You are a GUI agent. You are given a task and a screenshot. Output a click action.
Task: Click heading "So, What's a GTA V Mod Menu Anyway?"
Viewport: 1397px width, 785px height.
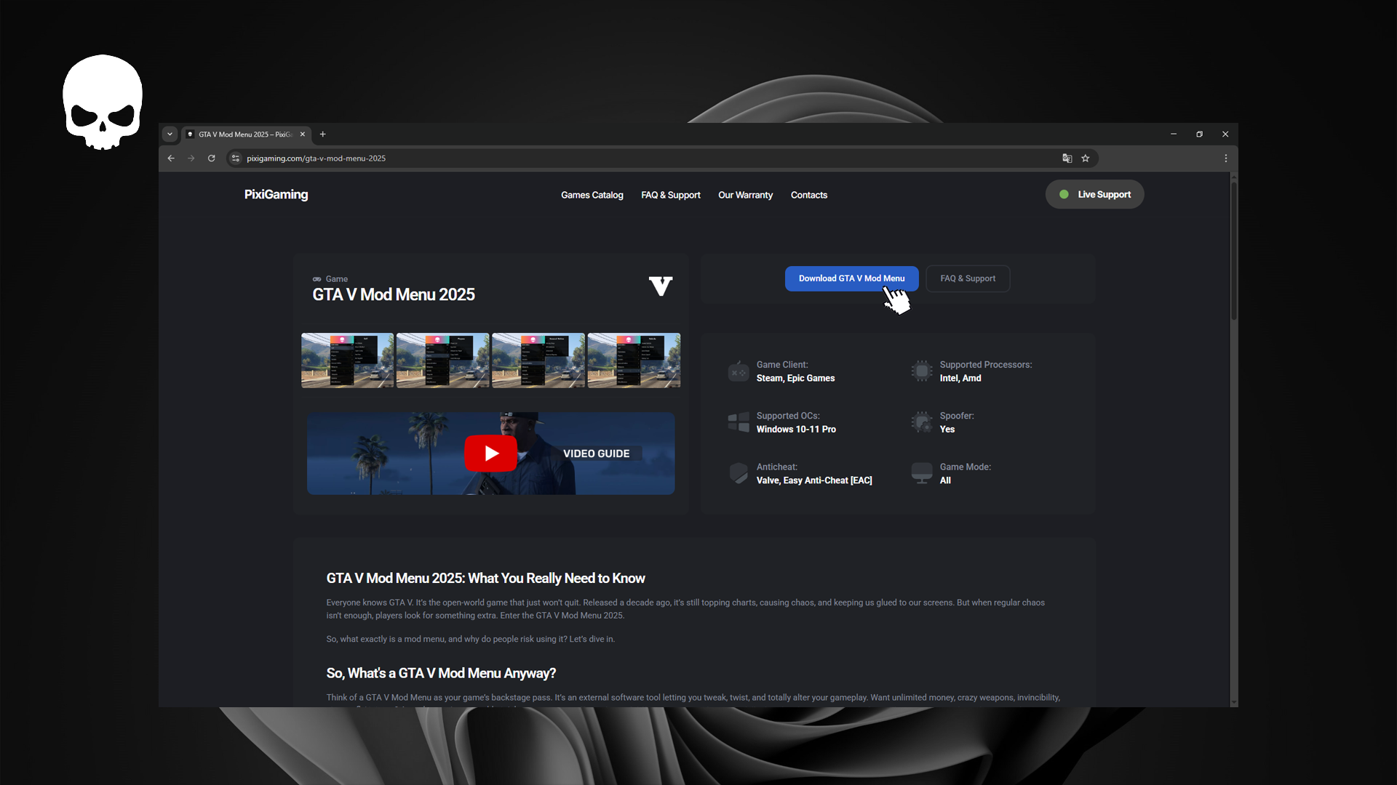441,674
